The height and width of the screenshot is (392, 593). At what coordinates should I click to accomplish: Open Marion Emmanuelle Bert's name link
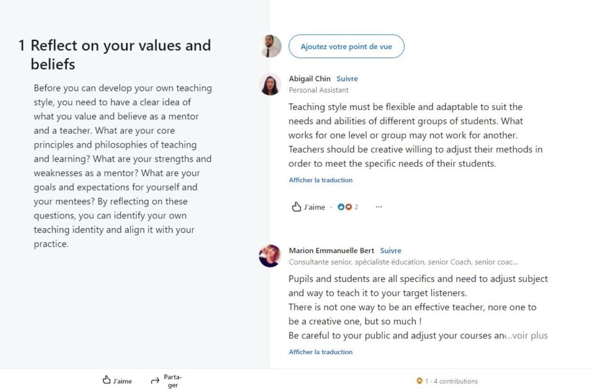[331, 251]
